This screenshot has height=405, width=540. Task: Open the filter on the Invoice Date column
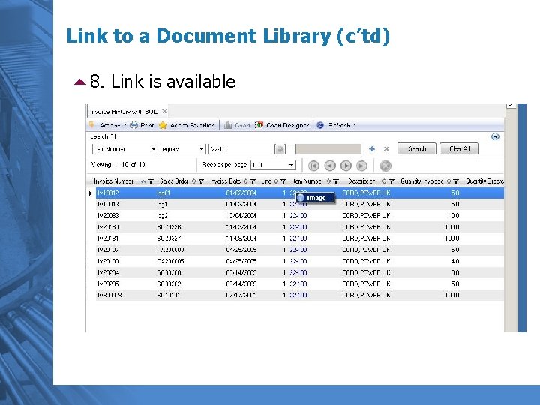coord(253,181)
